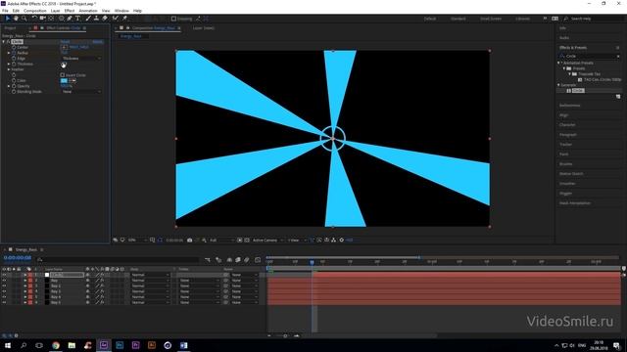The height and width of the screenshot is (352, 627).
Task: Toggle the motion blur timeline switch
Action: point(247,260)
